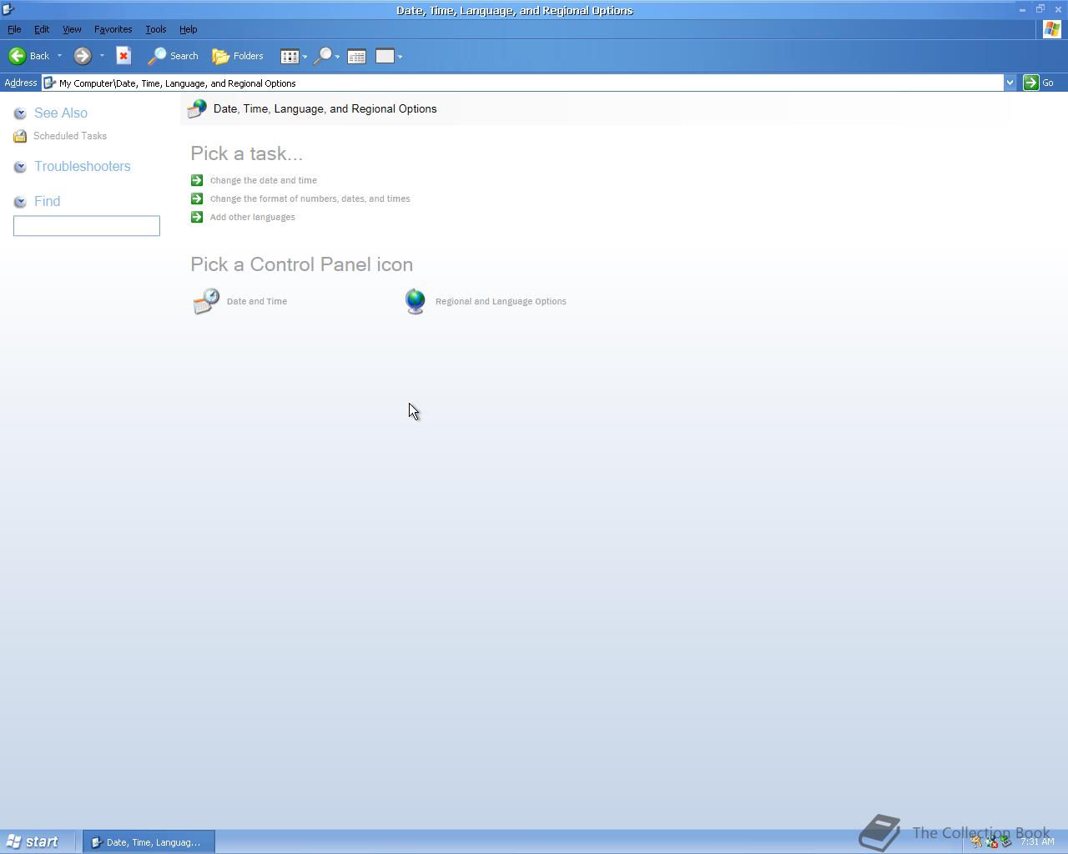Screen dimensions: 1068x854
Task: Click green arrow beside Add other languages
Action: pyautogui.click(x=197, y=217)
